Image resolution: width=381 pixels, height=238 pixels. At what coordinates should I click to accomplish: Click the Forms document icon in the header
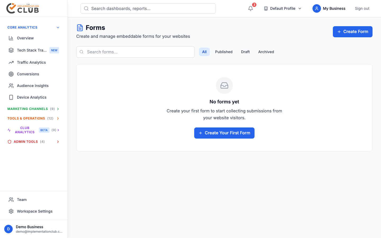[x=80, y=27]
